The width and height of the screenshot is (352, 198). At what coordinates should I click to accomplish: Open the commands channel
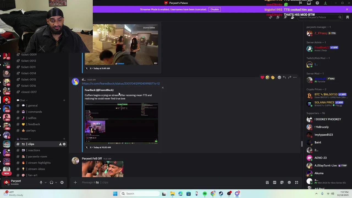(x=41, y=112)
